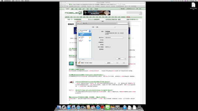Open Contacts brown book icon in Dock
The image size is (198, 111).
88,107
